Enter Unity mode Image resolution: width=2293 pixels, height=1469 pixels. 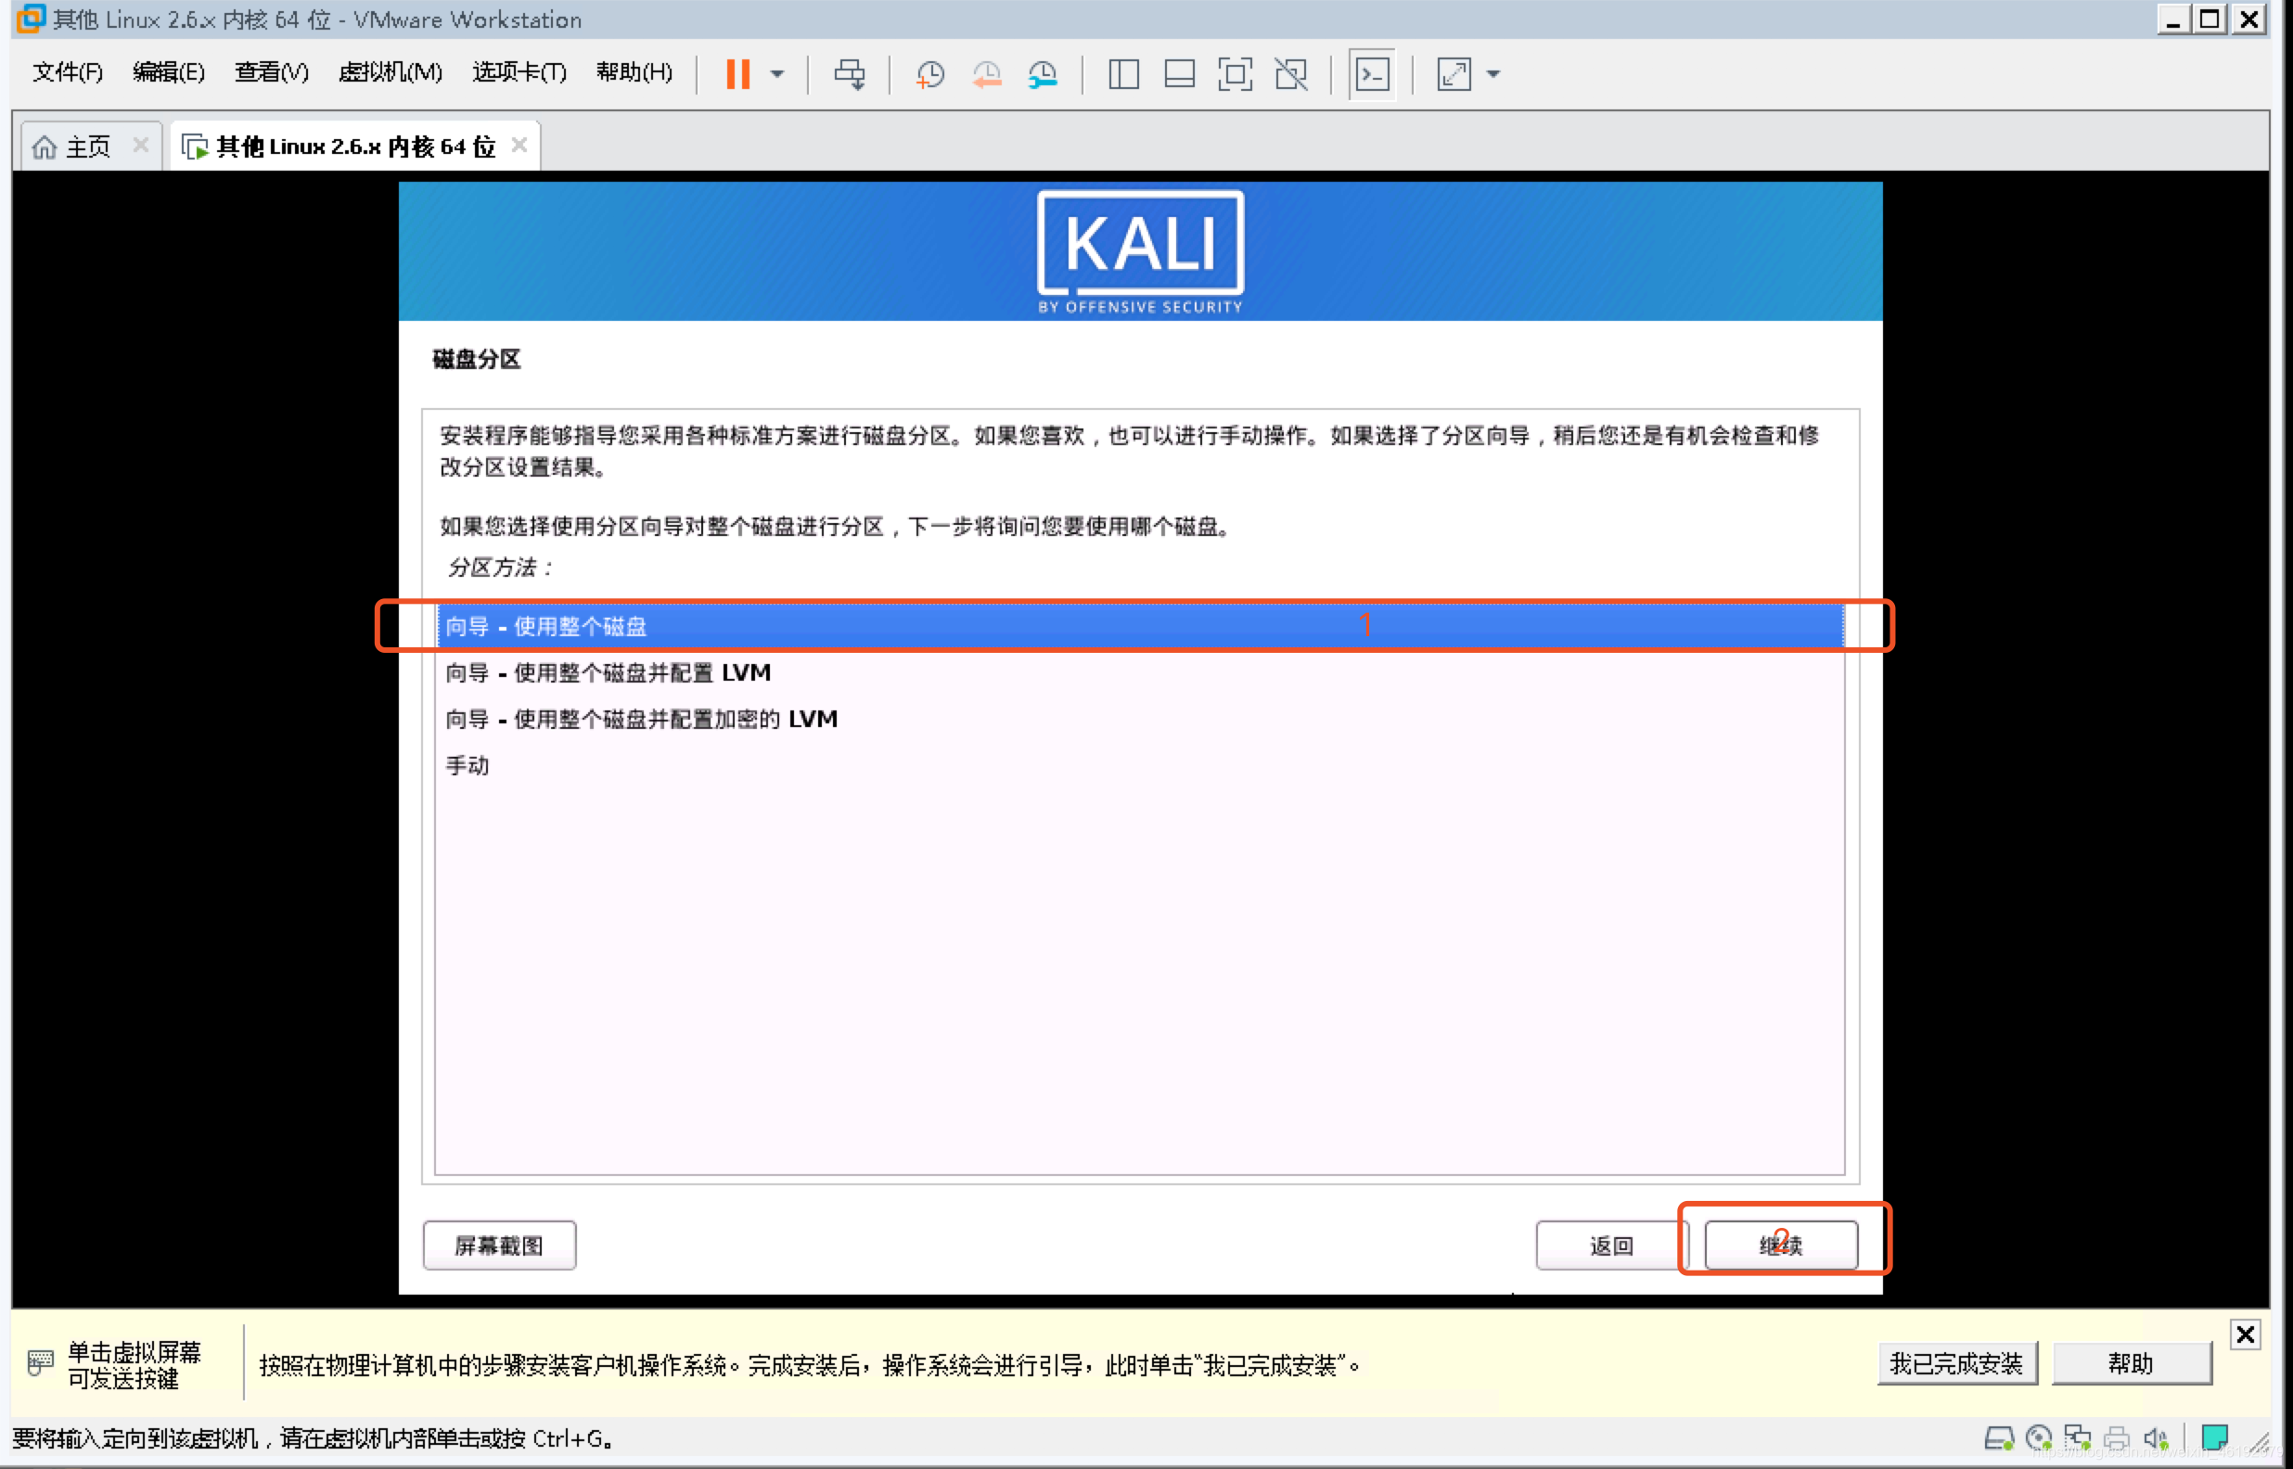[1289, 73]
